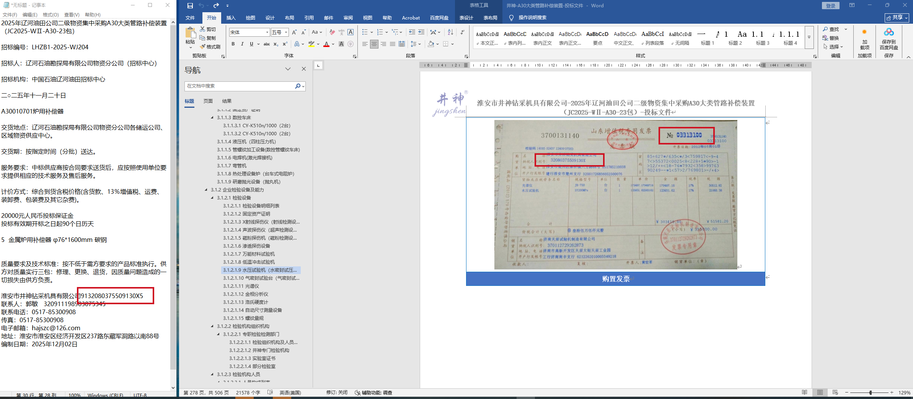Click the Increase Indent icon

click(421, 32)
